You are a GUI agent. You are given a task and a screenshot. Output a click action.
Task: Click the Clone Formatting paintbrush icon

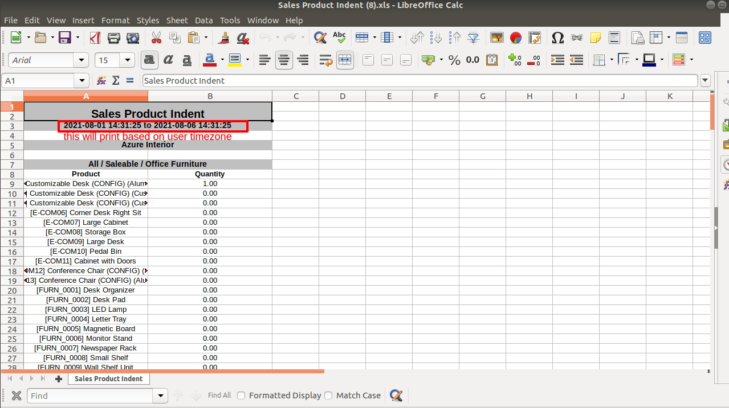(x=225, y=38)
